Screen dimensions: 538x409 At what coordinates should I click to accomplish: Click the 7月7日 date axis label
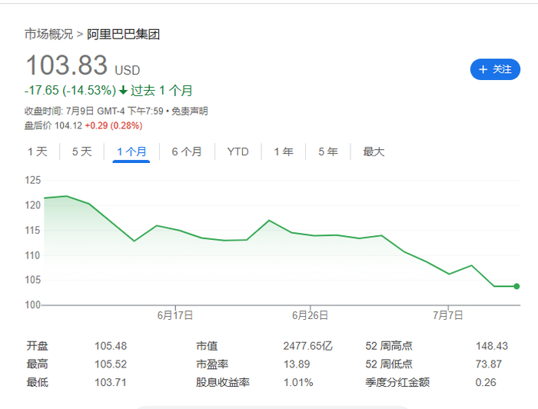pos(448,315)
